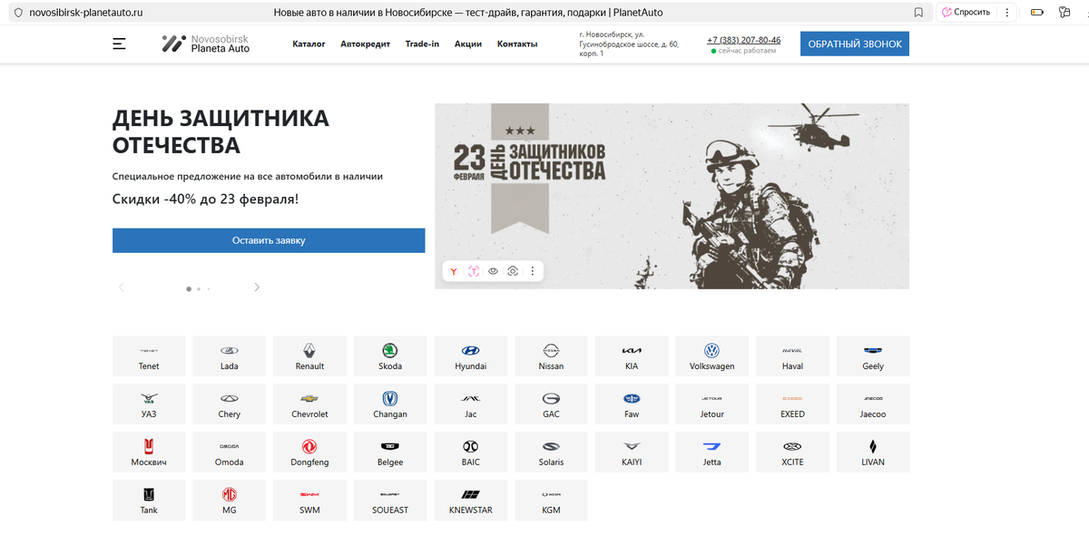Select the second carousel dot
This screenshot has width=1089, height=545.
pyautogui.click(x=199, y=288)
